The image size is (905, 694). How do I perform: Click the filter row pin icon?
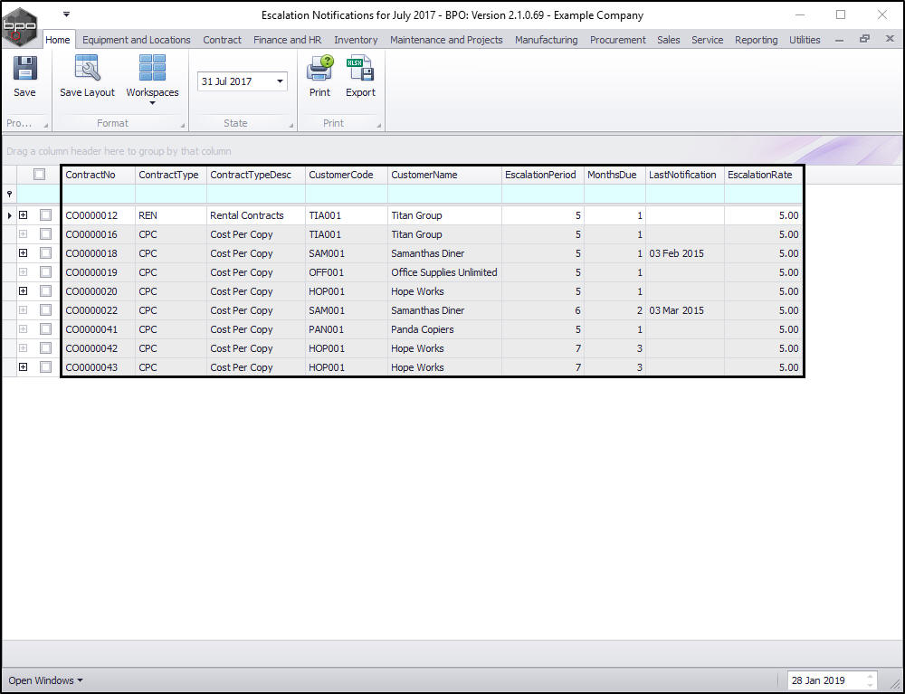pos(9,194)
